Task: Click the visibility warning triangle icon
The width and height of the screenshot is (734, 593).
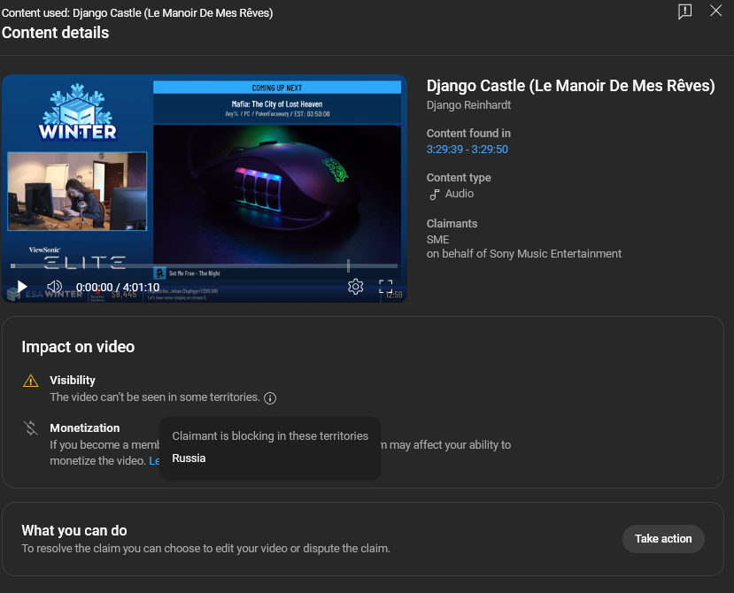Action: (30, 381)
